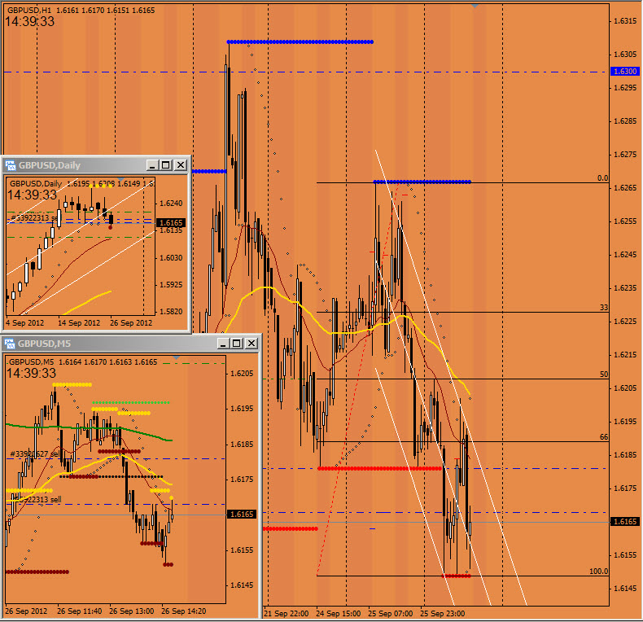Click the 14:39:33 clock in M5 window
This screenshot has width=643, height=622.
pyautogui.click(x=31, y=373)
